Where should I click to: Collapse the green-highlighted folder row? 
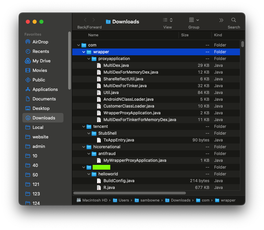tap(84, 167)
